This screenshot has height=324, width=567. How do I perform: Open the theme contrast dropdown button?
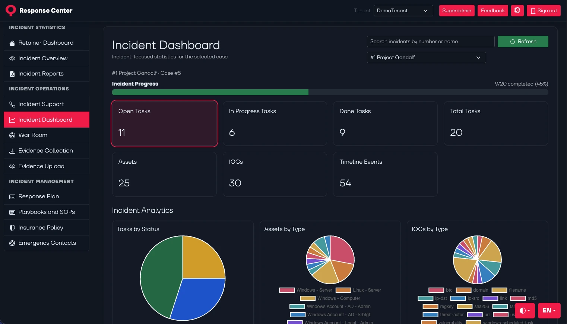point(525,310)
